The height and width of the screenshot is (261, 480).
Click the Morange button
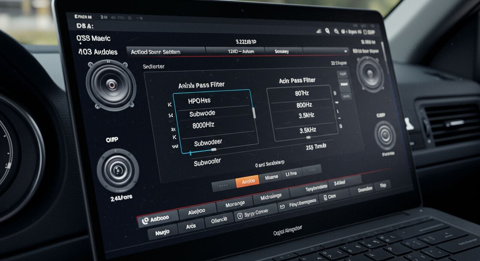235,204
